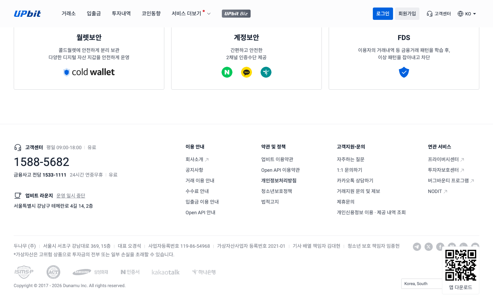Click the Samsung 삼성화재 logo

click(x=90, y=272)
